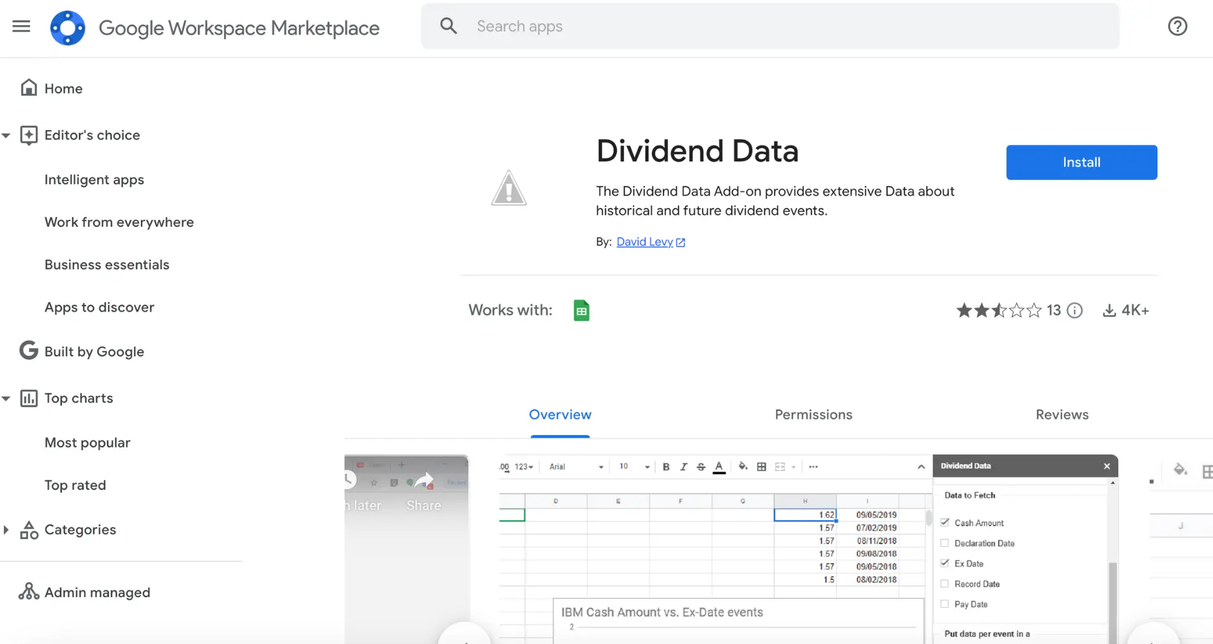Click the Search apps input field
The width and height of the screenshot is (1213, 644).
[x=770, y=26]
